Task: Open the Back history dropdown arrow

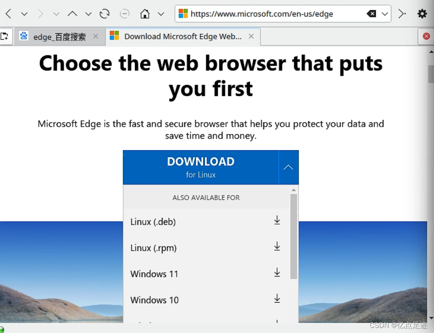Action: [25, 14]
